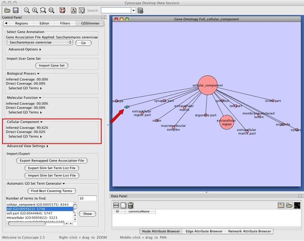
Task: Expand the Advanced View Settings section
Action: tap(27, 146)
